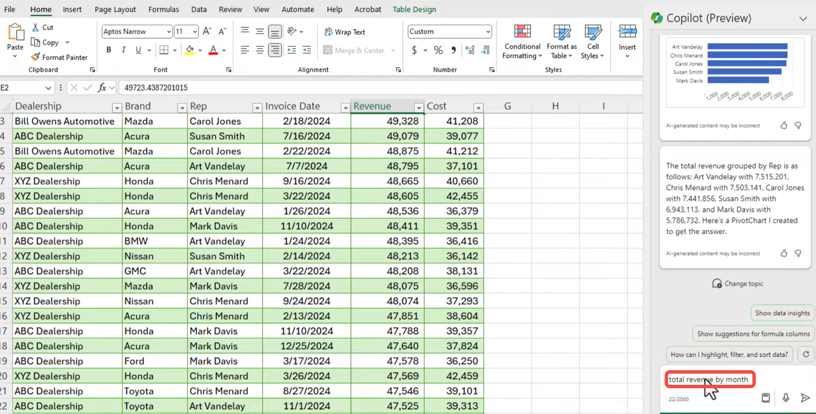The height and width of the screenshot is (414, 816).
Task: Open Conditional Formatting menu
Action: pyautogui.click(x=522, y=42)
